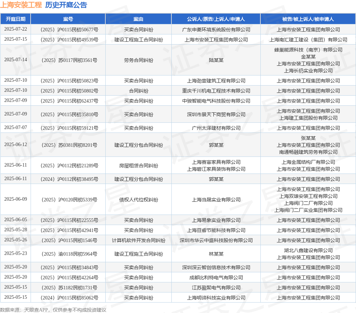Click defendant 南通畅融建筑劳务有限公司
The height and width of the screenshot is (313, 356).
308,152
